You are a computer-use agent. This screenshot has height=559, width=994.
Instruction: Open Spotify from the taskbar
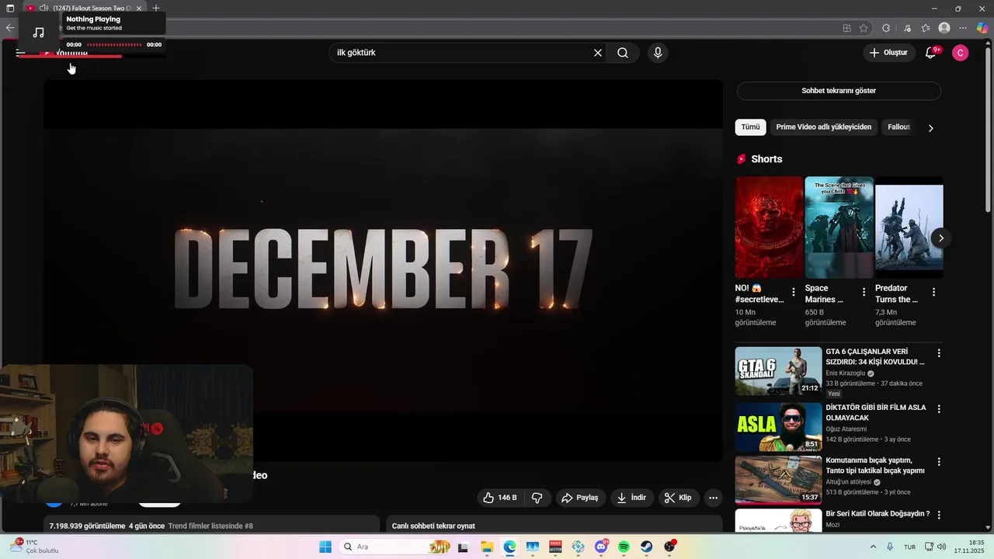[624, 547]
